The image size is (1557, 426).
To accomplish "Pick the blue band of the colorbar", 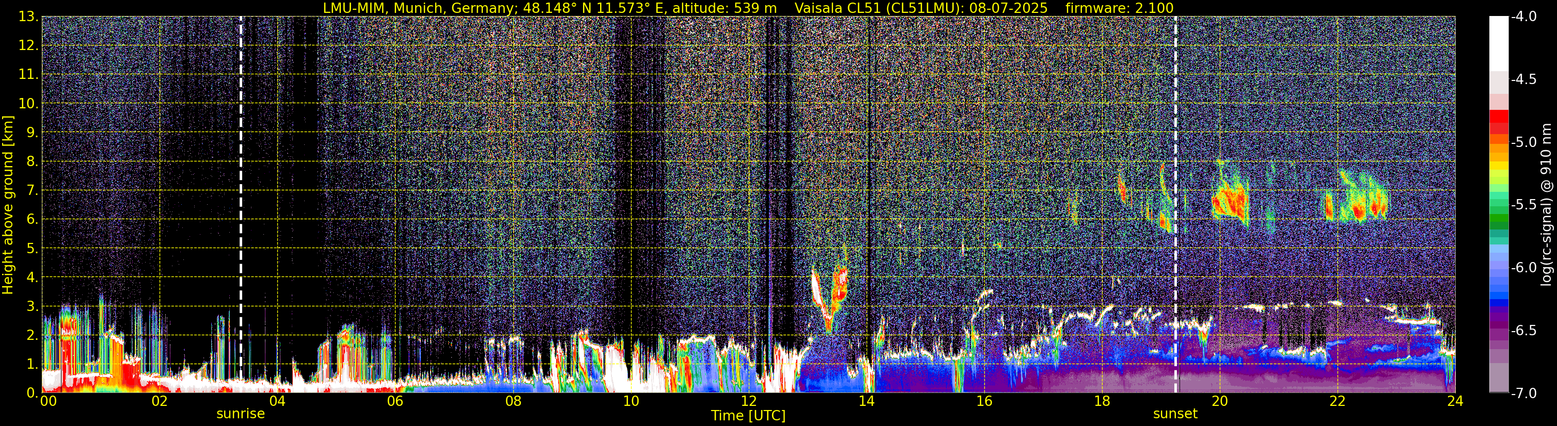I will click(x=1498, y=290).
